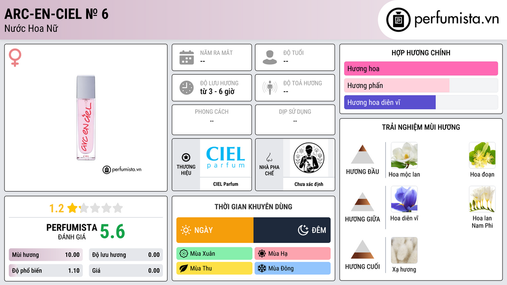The image size is (507, 285).
Task: Click the Mùi hương 10.00 score bar
Action: point(46,255)
